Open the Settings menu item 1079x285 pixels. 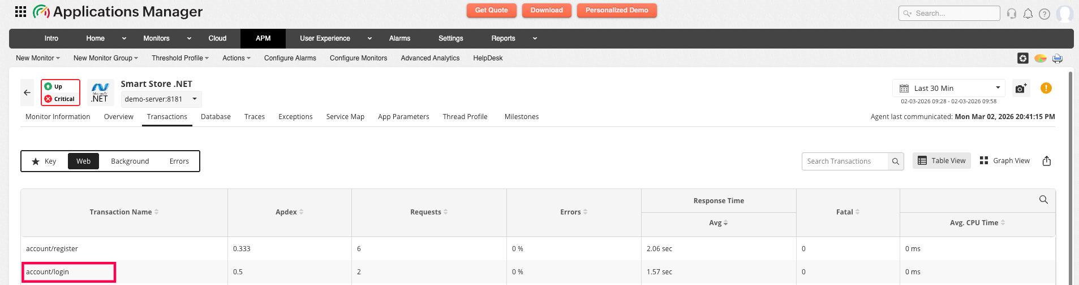click(x=451, y=38)
